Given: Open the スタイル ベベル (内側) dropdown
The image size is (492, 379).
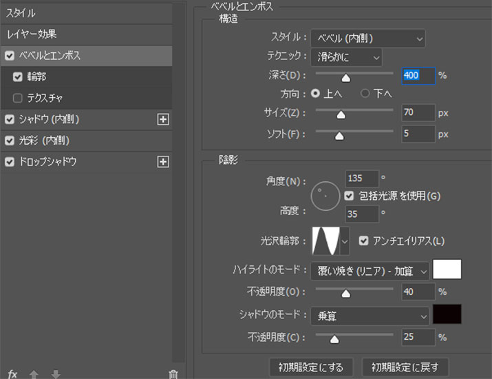Looking at the screenshot, I should [367, 39].
